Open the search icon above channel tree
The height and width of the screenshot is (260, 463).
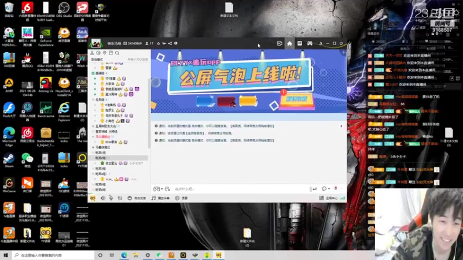117,53
